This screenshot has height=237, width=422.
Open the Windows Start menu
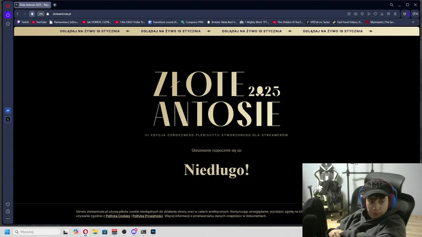7,232
